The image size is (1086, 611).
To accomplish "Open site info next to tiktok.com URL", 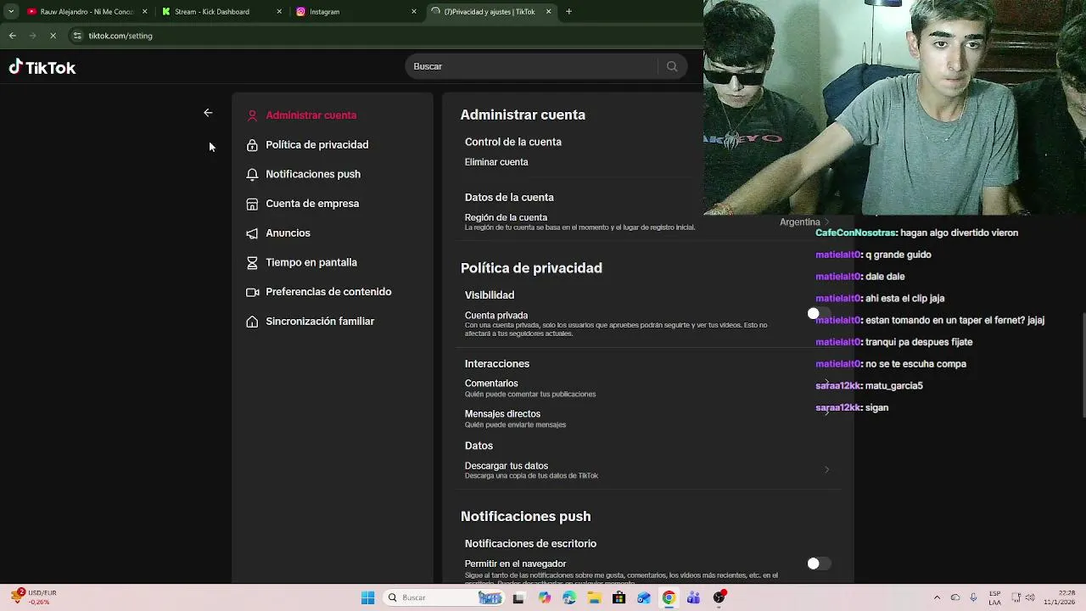I will pyautogui.click(x=77, y=36).
